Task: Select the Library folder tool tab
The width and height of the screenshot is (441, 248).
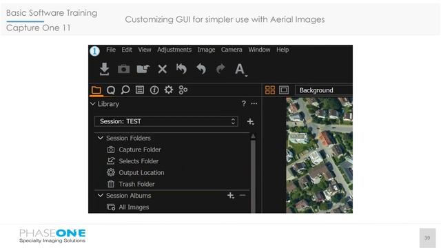Action: click(x=96, y=90)
